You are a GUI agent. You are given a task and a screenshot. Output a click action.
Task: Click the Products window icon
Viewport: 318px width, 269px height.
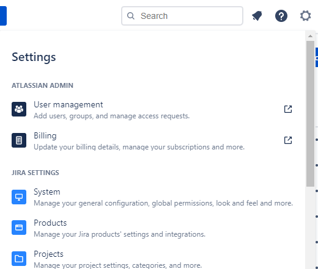pos(19,228)
